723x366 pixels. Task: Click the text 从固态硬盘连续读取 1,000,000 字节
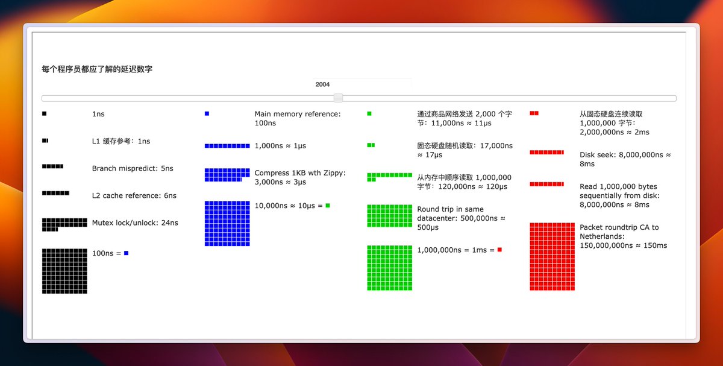pos(611,118)
